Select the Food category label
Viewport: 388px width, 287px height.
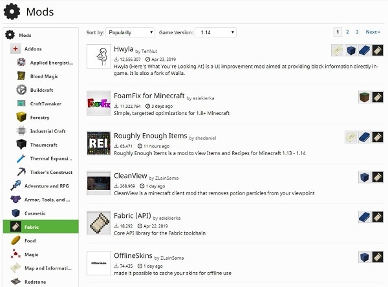pos(30,240)
